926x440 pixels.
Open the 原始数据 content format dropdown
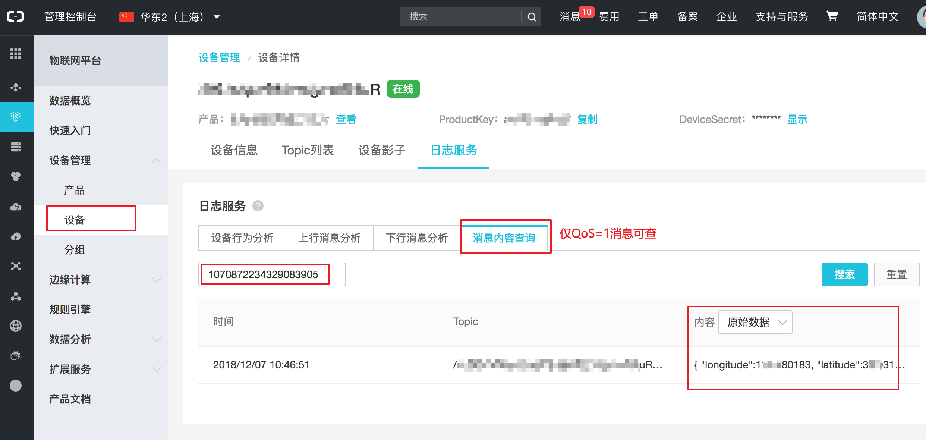755,322
